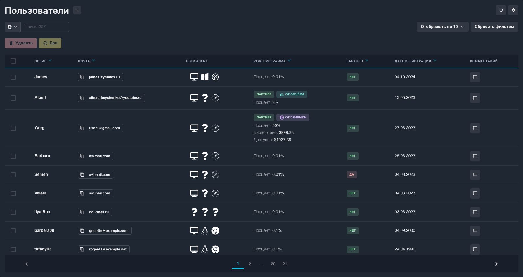This screenshot has height=277, width=523.
Task: Click the desktop device icon for Greg
Action: 194,128
